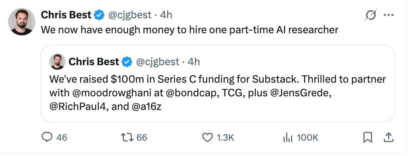This screenshot has width=416, height=156.
Task: Open the Chris Best name in quoted tweet
Action: coord(94,62)
